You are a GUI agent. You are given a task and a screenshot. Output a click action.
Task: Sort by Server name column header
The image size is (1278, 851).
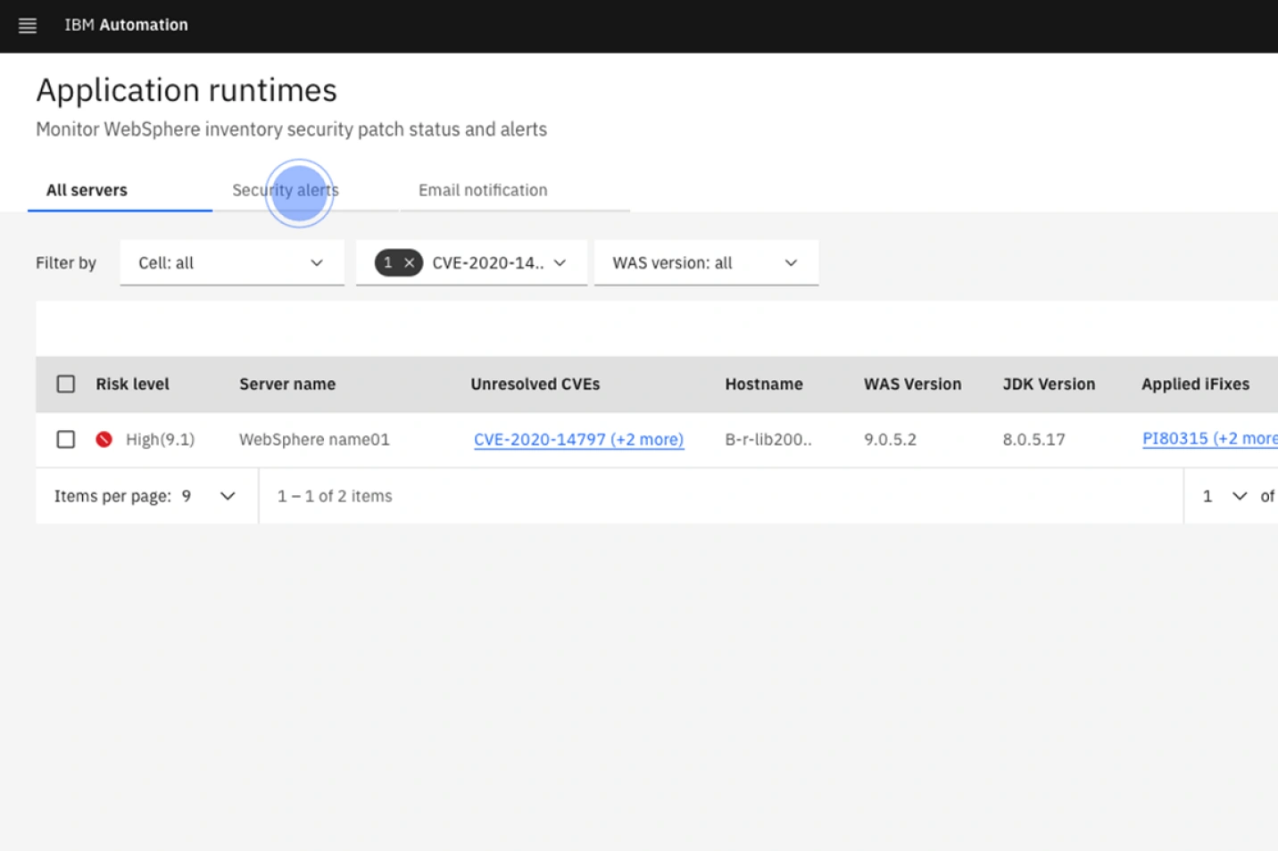point(287,384)
